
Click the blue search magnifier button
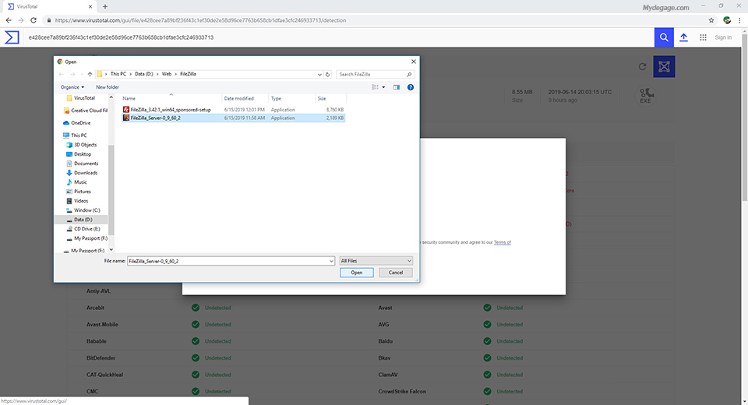tap(664, 37)
